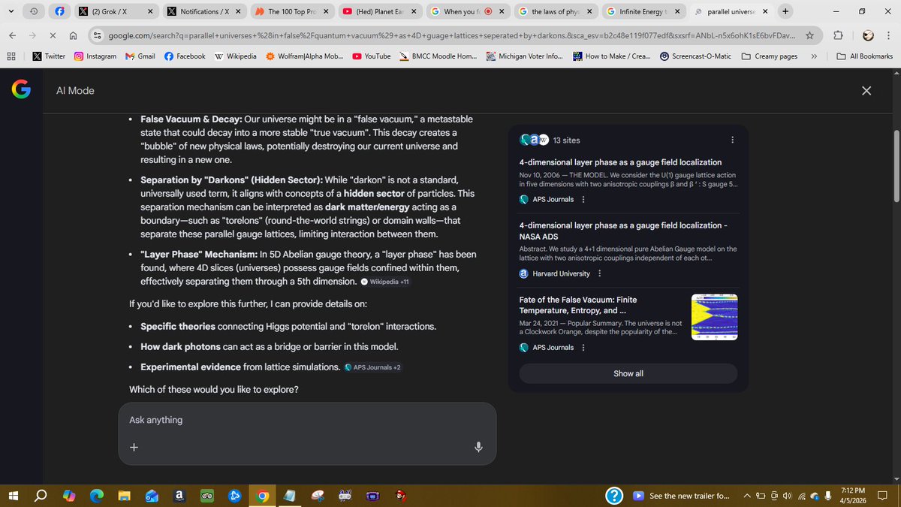
Task: Open File Explorer from taskbar
Action: 124,495
